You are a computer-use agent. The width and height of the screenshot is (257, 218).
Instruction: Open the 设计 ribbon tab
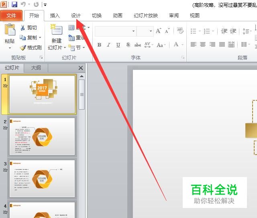pos(76,16)
